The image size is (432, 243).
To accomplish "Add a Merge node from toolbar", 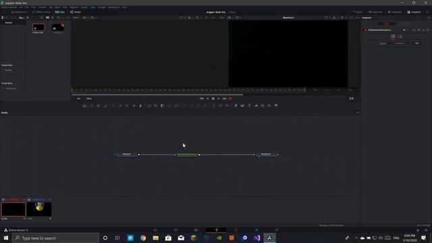I will [x=149, y=106].
